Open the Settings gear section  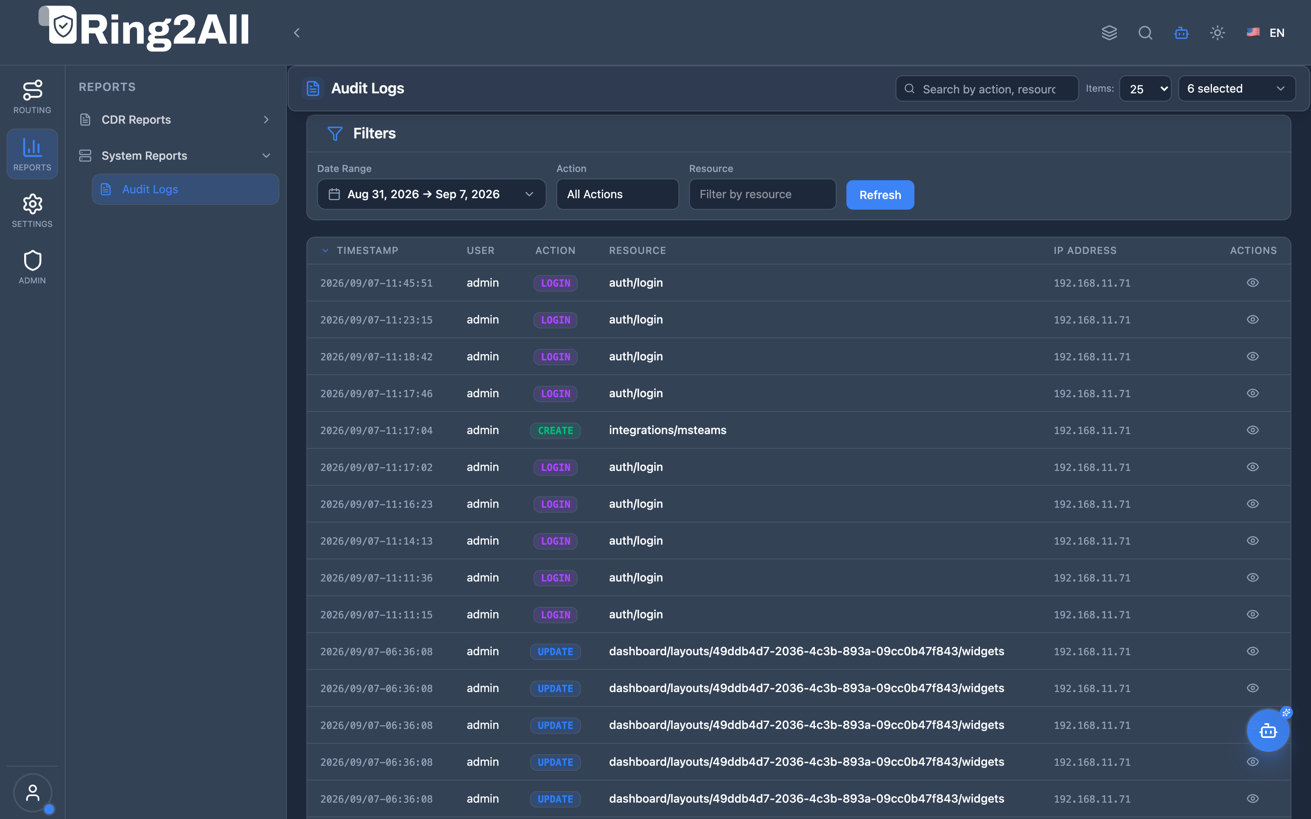pyautogui.click(x=32, y=211)
